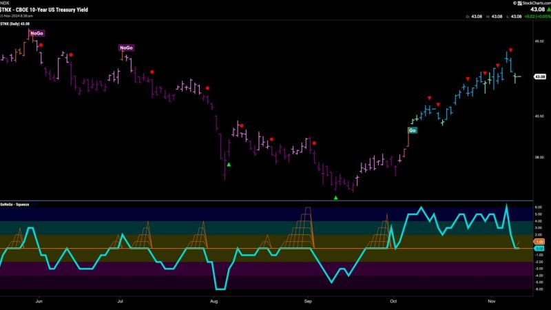Click the 45.50 price axis label
The height and width of the screenshot is (310, 551).
[539, 41]
